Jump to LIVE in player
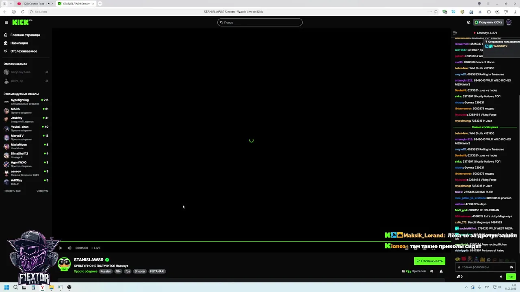 pos(96,248)
